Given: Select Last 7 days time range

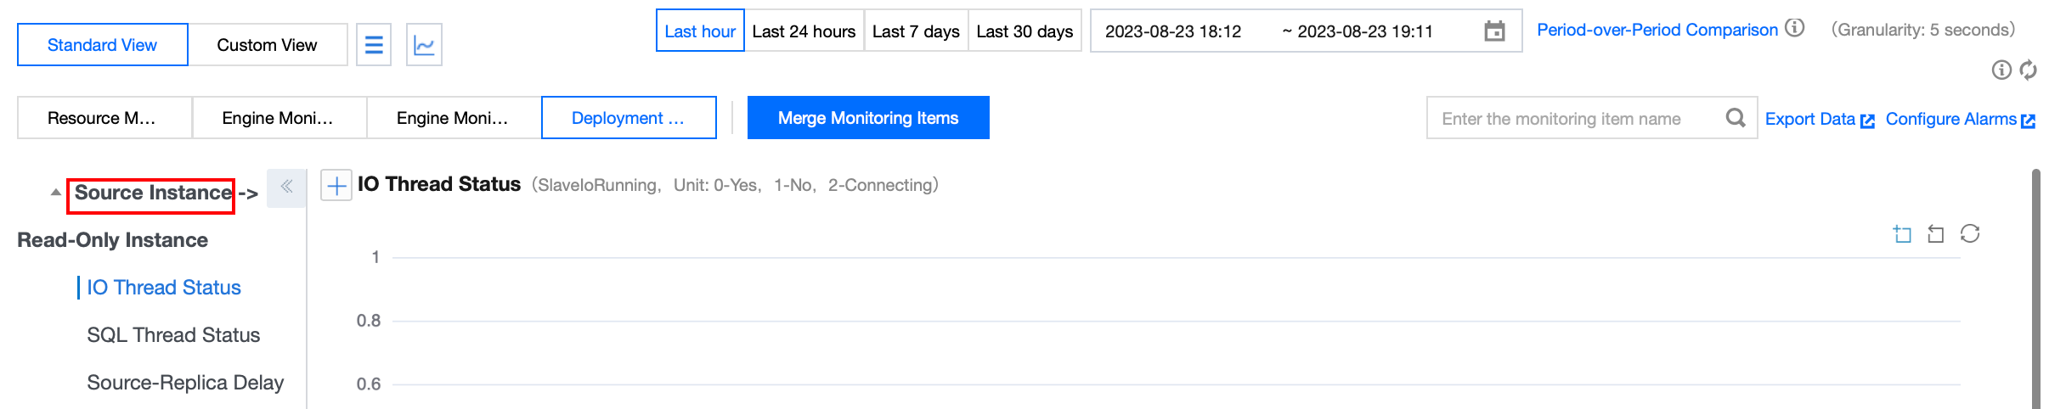Looking at the screenshot, I should (916, 31).
